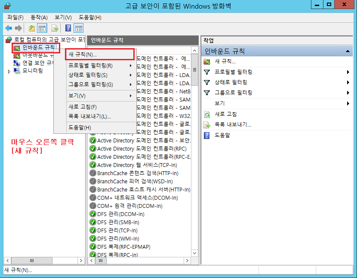Image resolution: width=357 pixels, height=278 pixels.
Task: Click the firewall app icon in title bar
Action: pyautogui.click(x=7, y=6)
